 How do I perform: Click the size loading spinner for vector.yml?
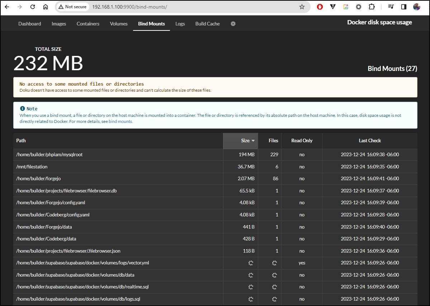251,263
